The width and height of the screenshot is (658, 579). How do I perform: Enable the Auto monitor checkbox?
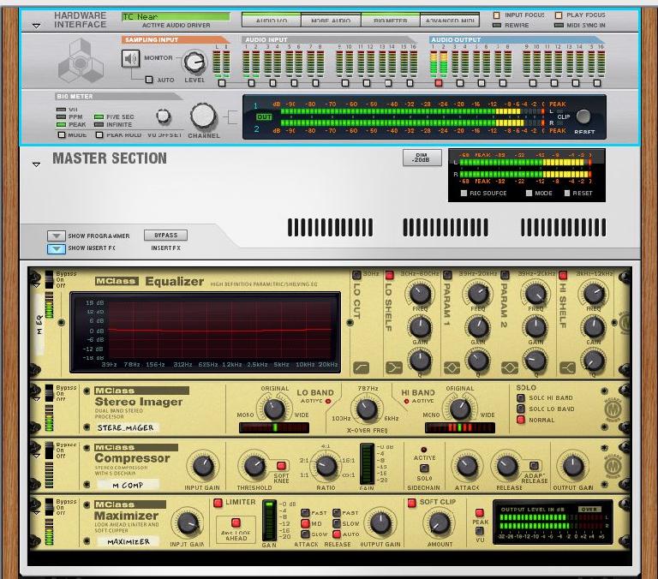148,80
